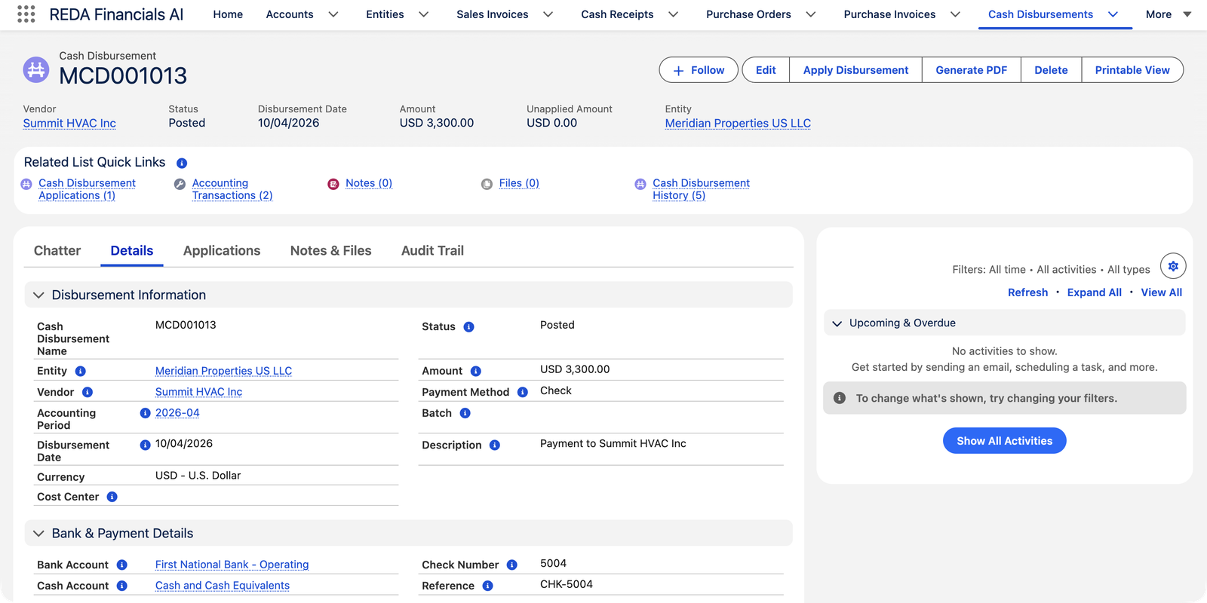This screenshot has height=603, width=1207.
Task: Collapse the Upcoming & Overdue section
Action: point(837,323)
